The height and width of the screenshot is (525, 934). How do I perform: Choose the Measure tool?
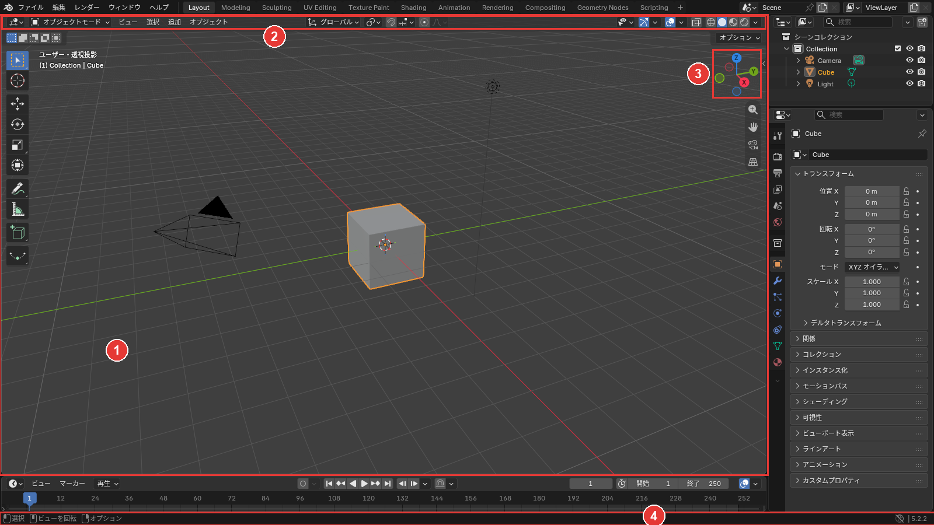coord(18,209)
